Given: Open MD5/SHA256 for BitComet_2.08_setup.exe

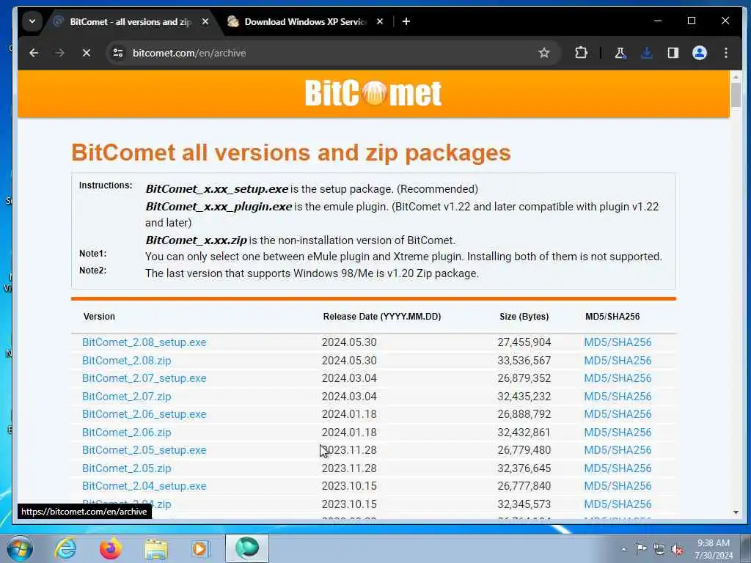Looking at the screenshot, I should click(618, 342).
